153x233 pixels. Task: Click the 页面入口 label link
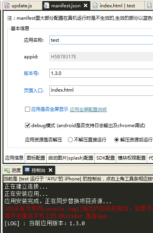click(x=34, y=90)
